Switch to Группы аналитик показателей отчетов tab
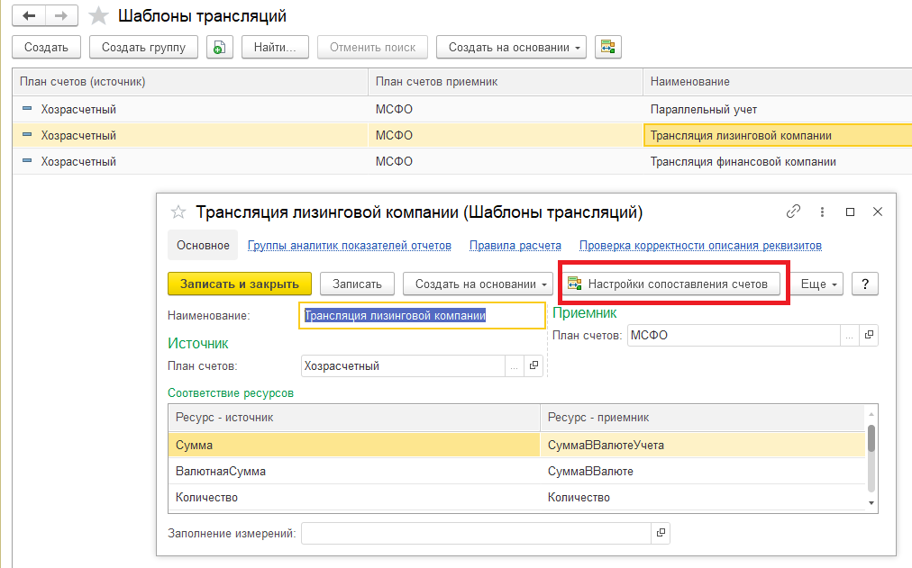 (x=349, y=245)
